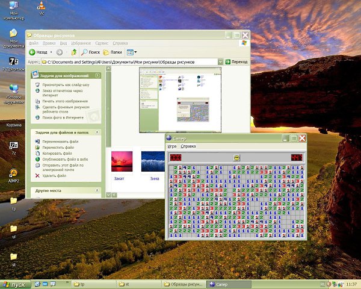Go up one folder level in Explorer
361x289 pixels.
(x=74, y=52)
